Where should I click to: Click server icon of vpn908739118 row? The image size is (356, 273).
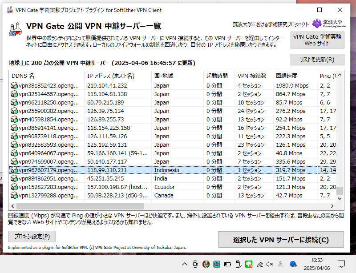click(14, 136)
